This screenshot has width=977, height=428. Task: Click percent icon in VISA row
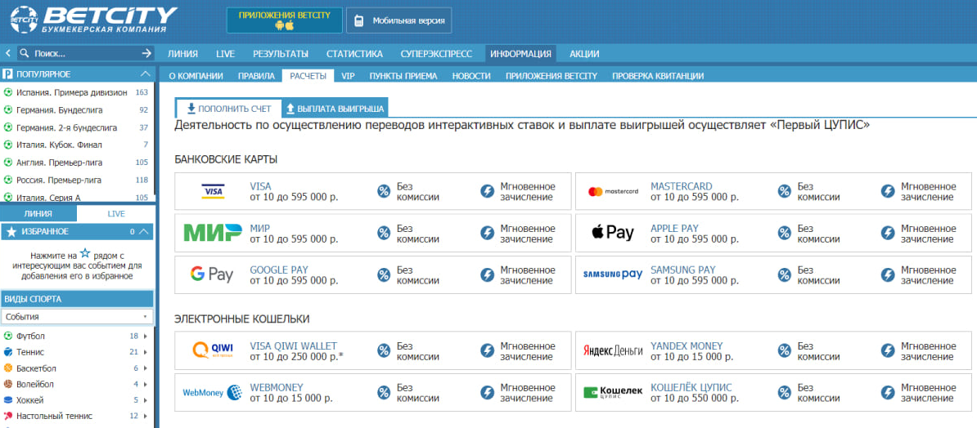[x=384, y=192]
